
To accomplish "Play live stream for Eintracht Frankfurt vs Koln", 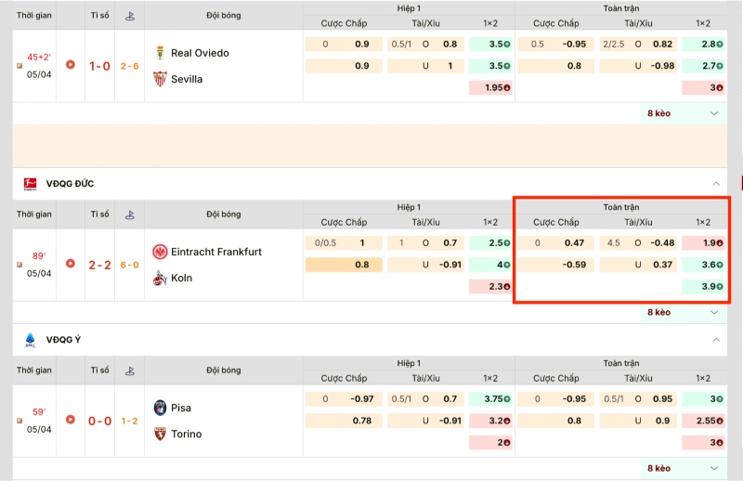I will pyautogui.click(x=71, y=264).
